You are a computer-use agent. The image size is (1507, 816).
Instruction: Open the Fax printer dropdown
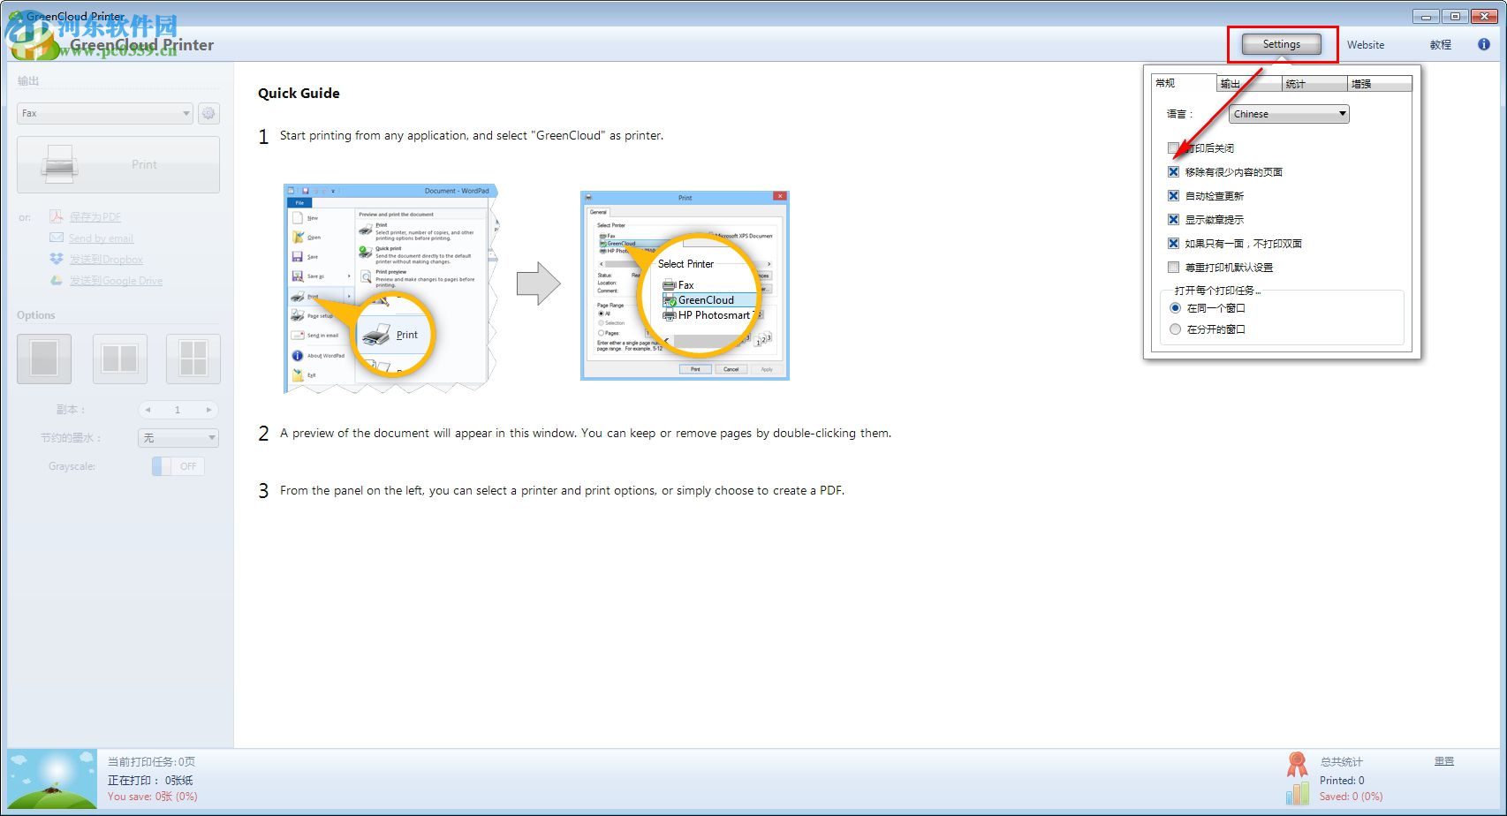[x=105, y=113]
